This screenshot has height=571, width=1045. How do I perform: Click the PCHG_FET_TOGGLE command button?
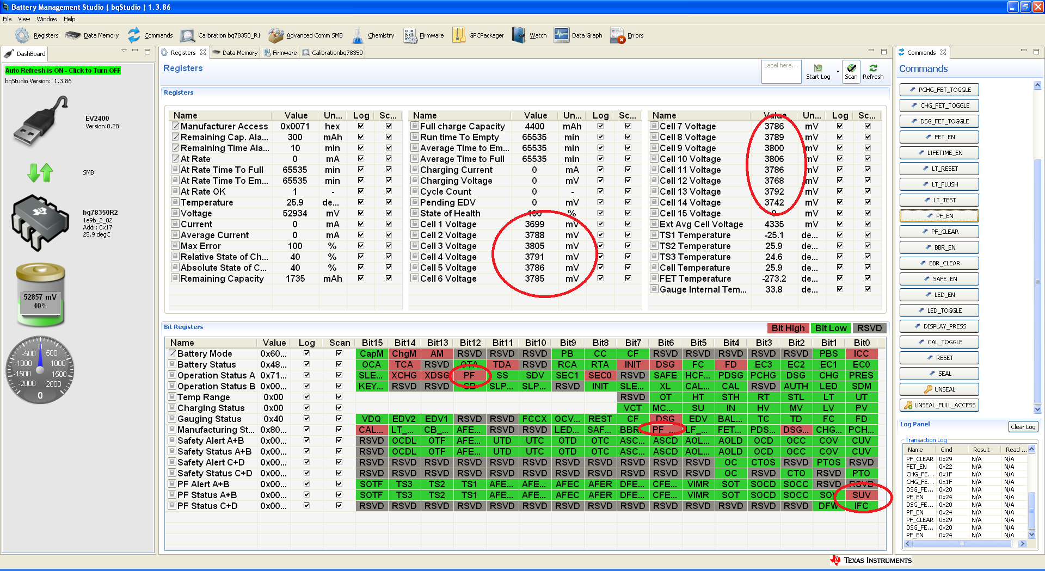point(939,90)
